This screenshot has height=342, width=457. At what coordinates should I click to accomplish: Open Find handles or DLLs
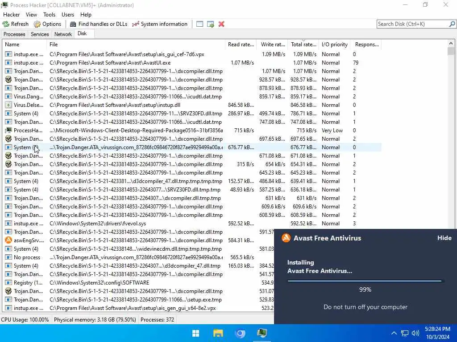[99, 24]
